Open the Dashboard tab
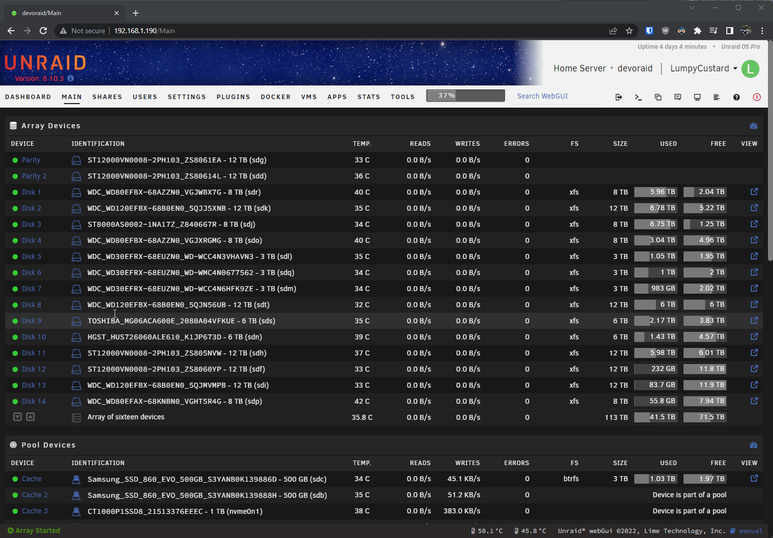This screenshot has width=773, height=538. pyautogui.click(x=28, y=97)
